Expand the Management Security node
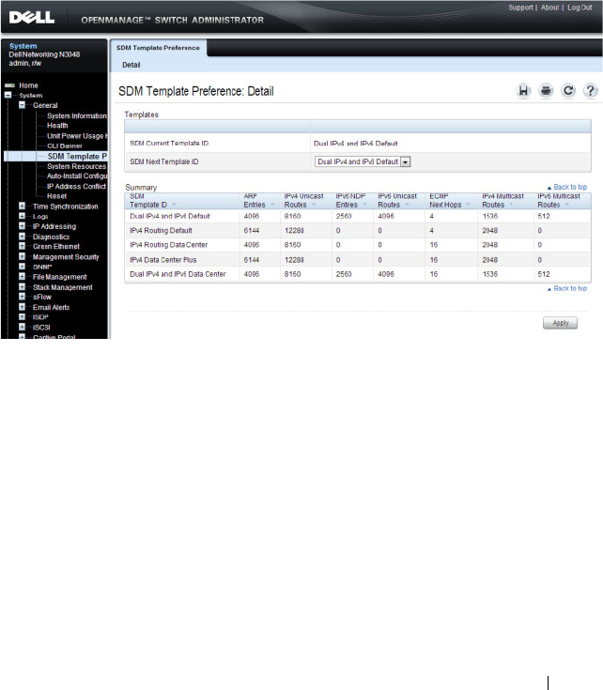 click(x=22, y=256)
